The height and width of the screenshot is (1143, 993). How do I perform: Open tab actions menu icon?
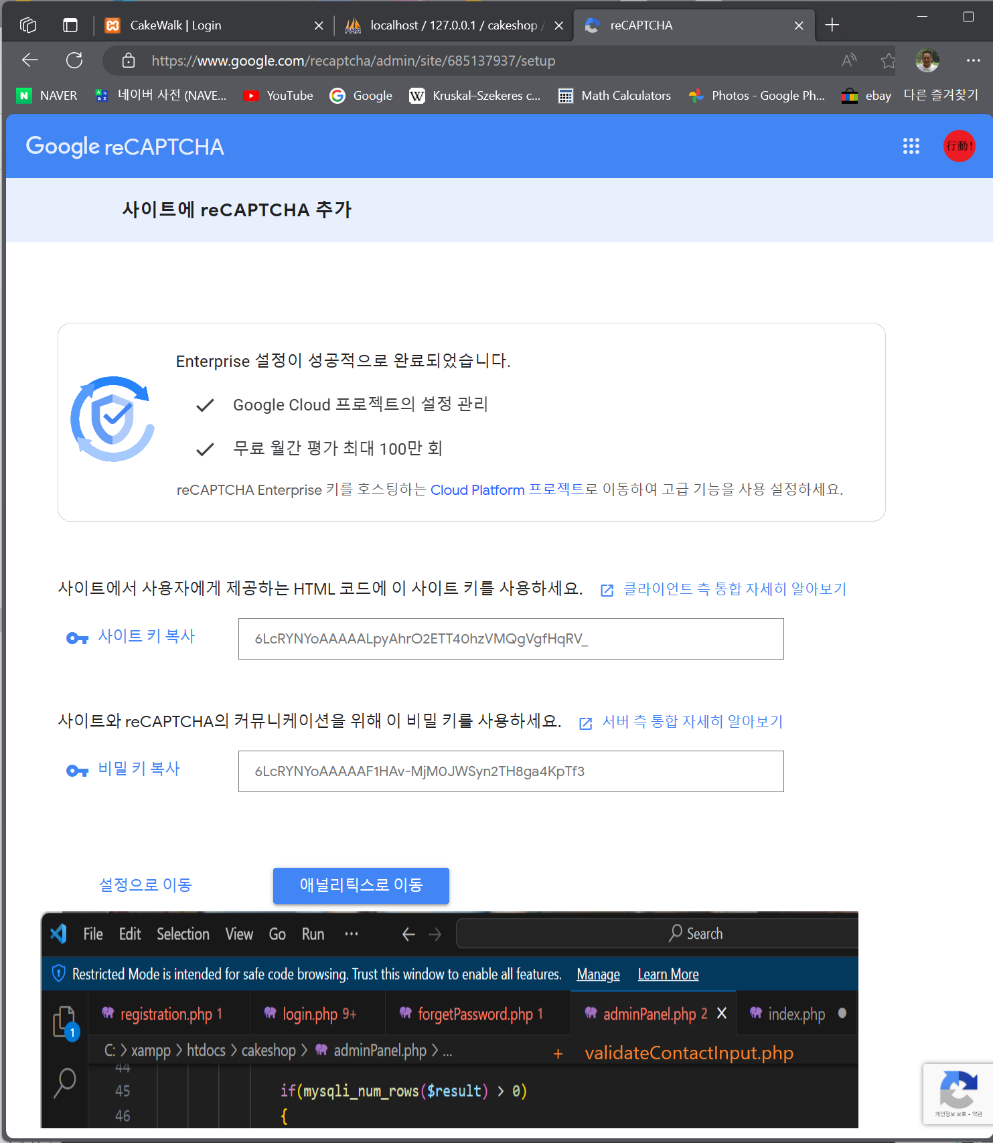pyautogui.click(x=70, y=25)
